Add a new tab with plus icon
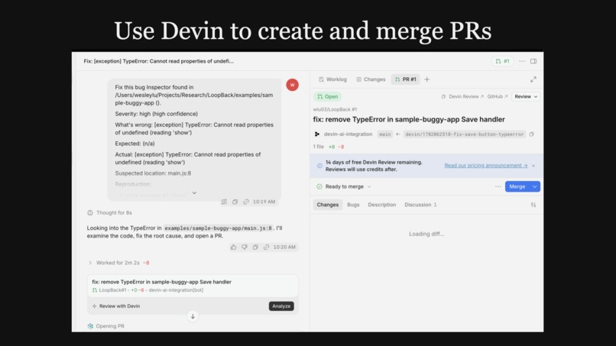This screenshot has height=346, width=616. point(427,79)
